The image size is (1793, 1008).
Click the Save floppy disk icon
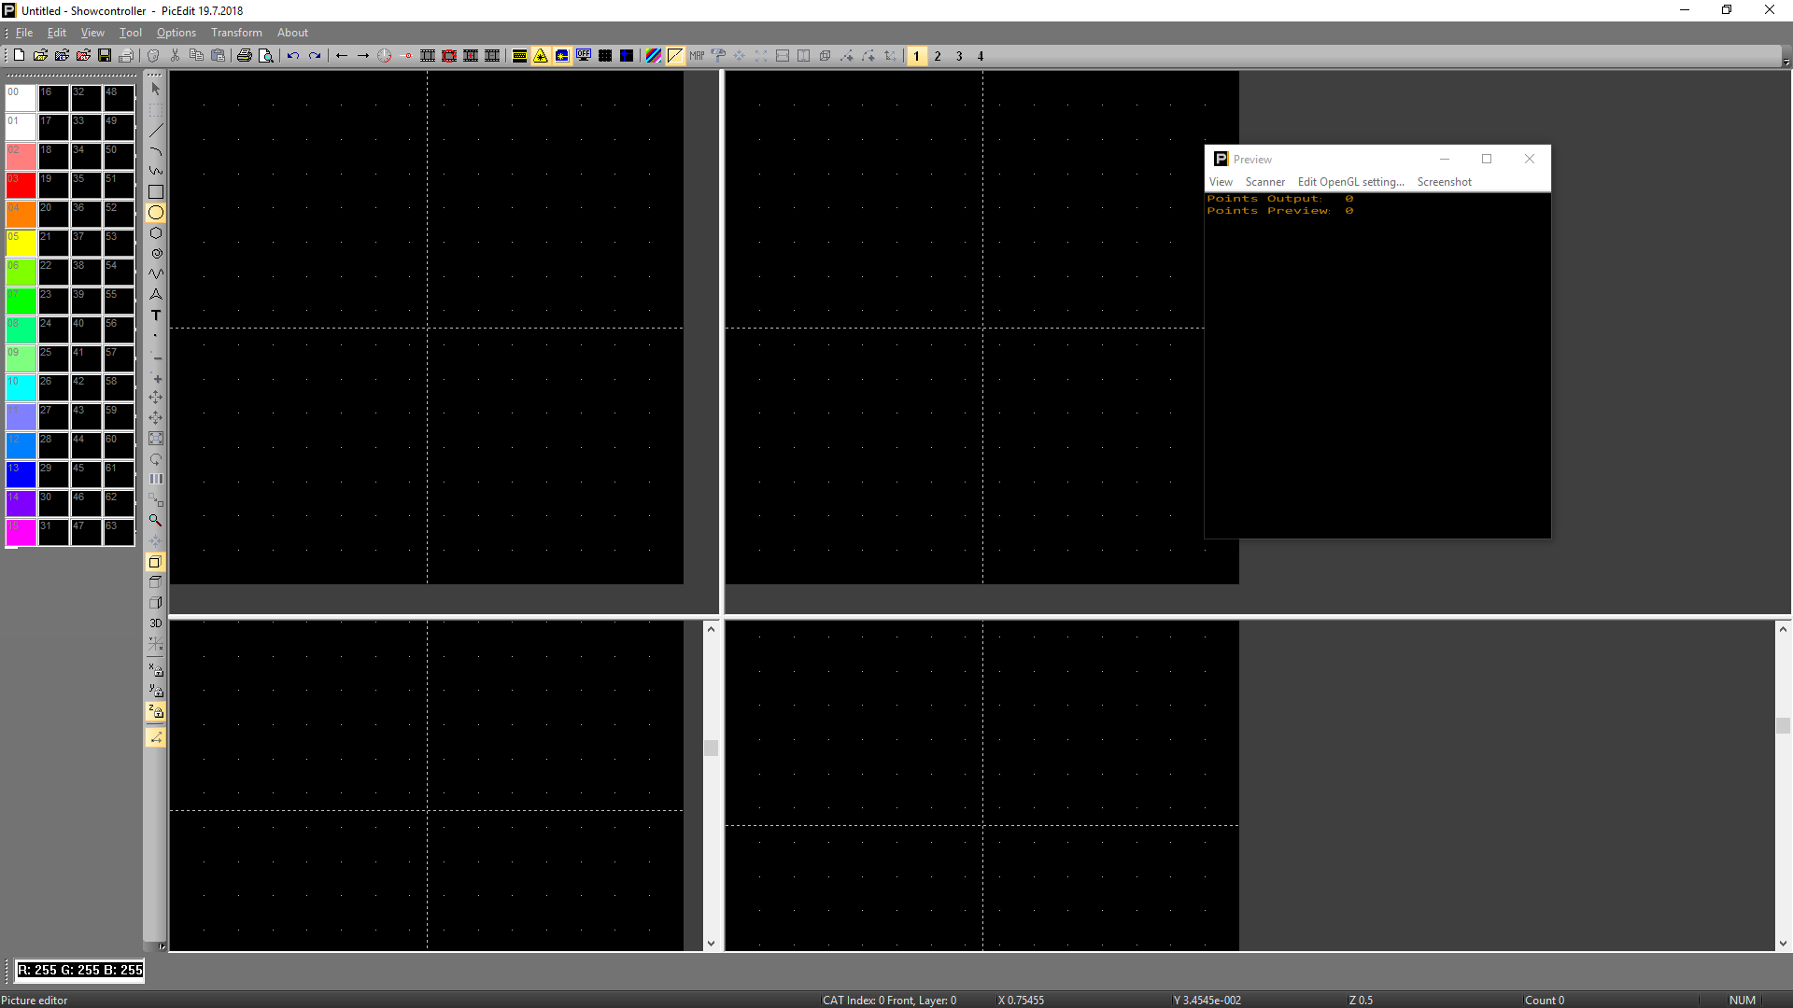click(x=105, y=56)
